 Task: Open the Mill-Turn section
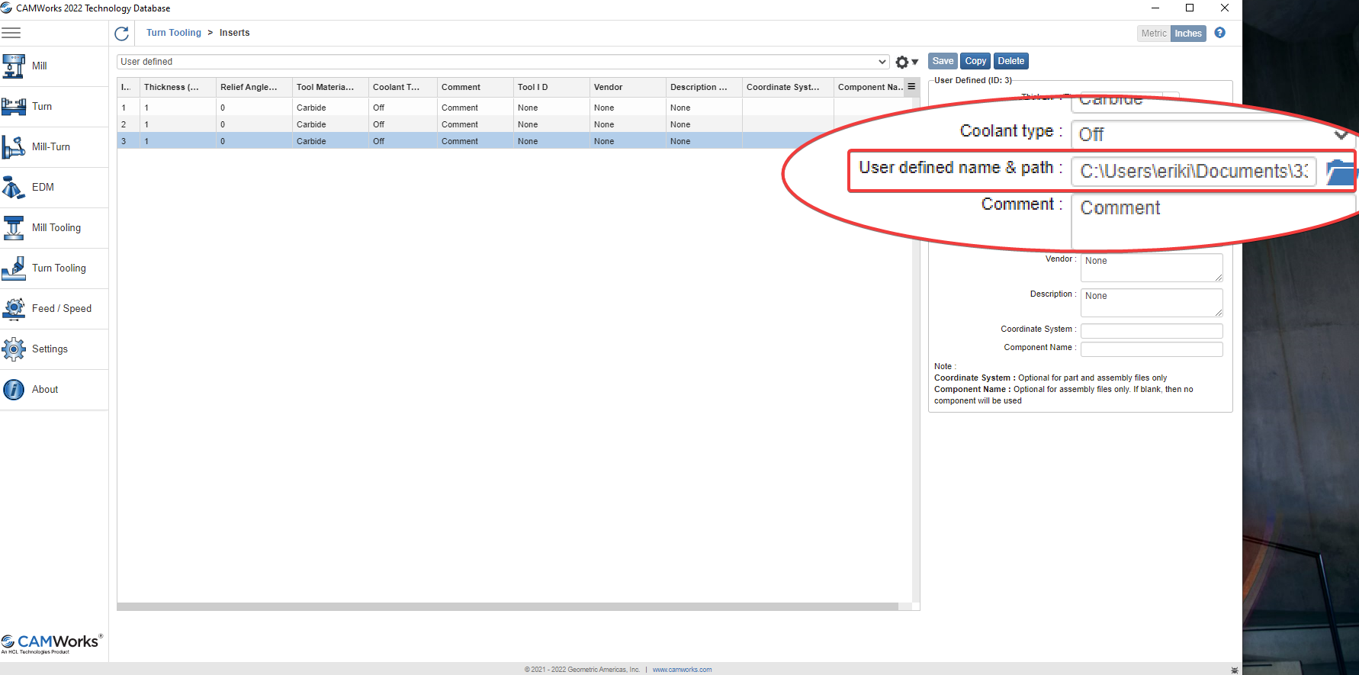54,147
